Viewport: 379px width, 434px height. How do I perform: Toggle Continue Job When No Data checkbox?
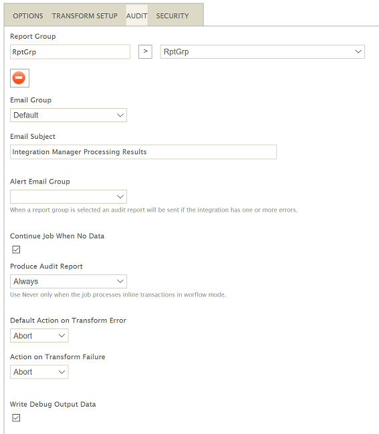[16, 250]
